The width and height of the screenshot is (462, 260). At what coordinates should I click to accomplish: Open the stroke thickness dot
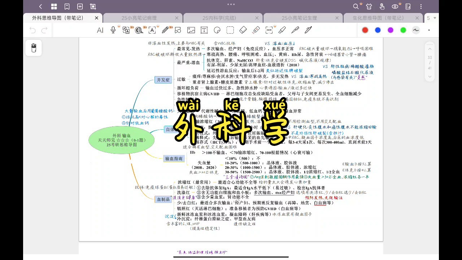[x=429, y=30]
